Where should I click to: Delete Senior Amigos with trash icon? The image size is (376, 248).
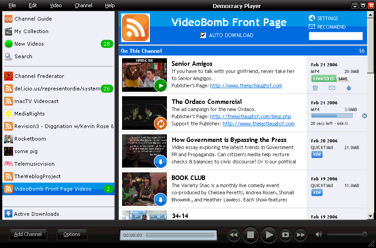coord(315,88)
